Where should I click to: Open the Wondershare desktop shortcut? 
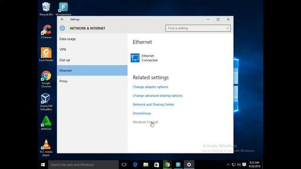coord(63,9)
